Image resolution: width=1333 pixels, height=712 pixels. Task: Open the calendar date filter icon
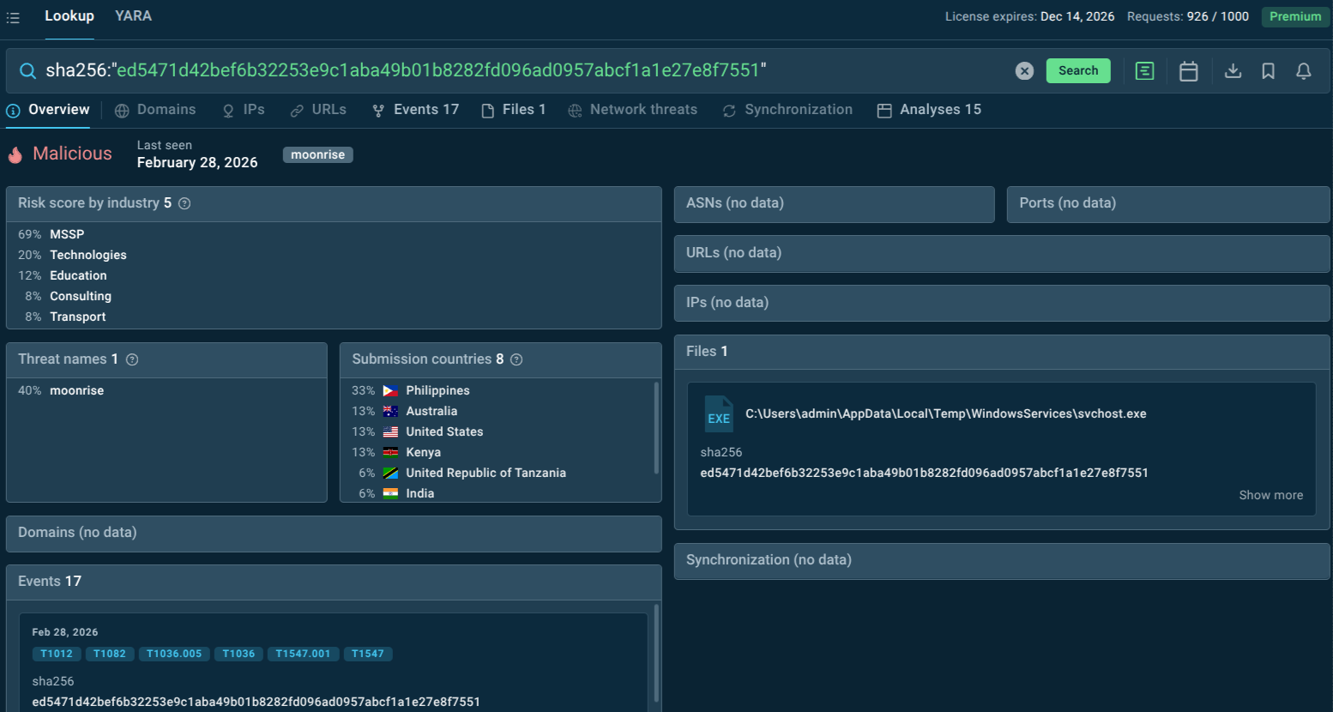pyautogui.click(x=1188, y=71)
